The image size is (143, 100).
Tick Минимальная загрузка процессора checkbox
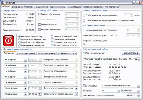[x=84, y=30]
